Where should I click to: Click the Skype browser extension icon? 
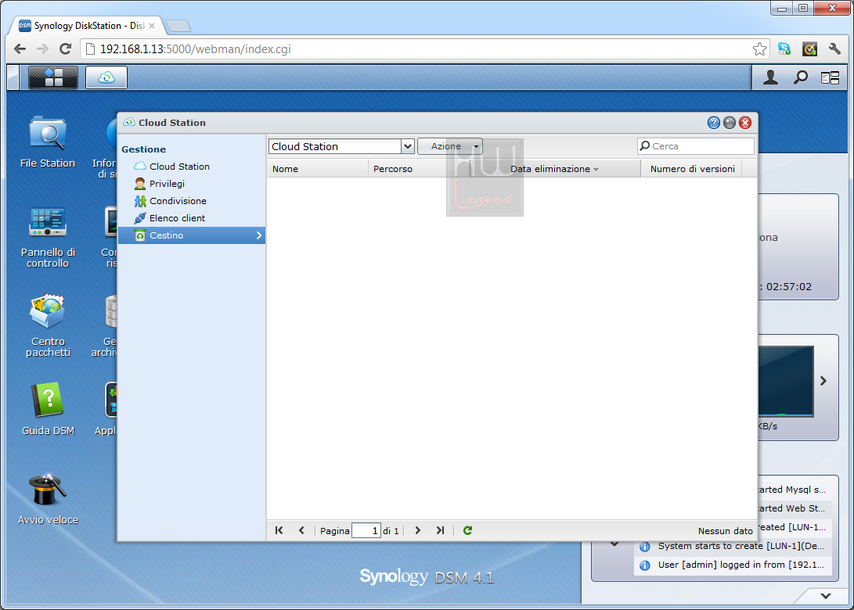pyautogui.click(x=784, y=49)
